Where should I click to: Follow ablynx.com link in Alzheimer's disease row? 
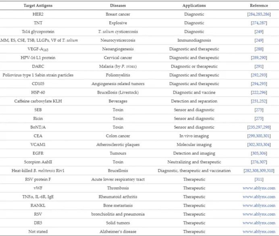(x=259, y=232)
